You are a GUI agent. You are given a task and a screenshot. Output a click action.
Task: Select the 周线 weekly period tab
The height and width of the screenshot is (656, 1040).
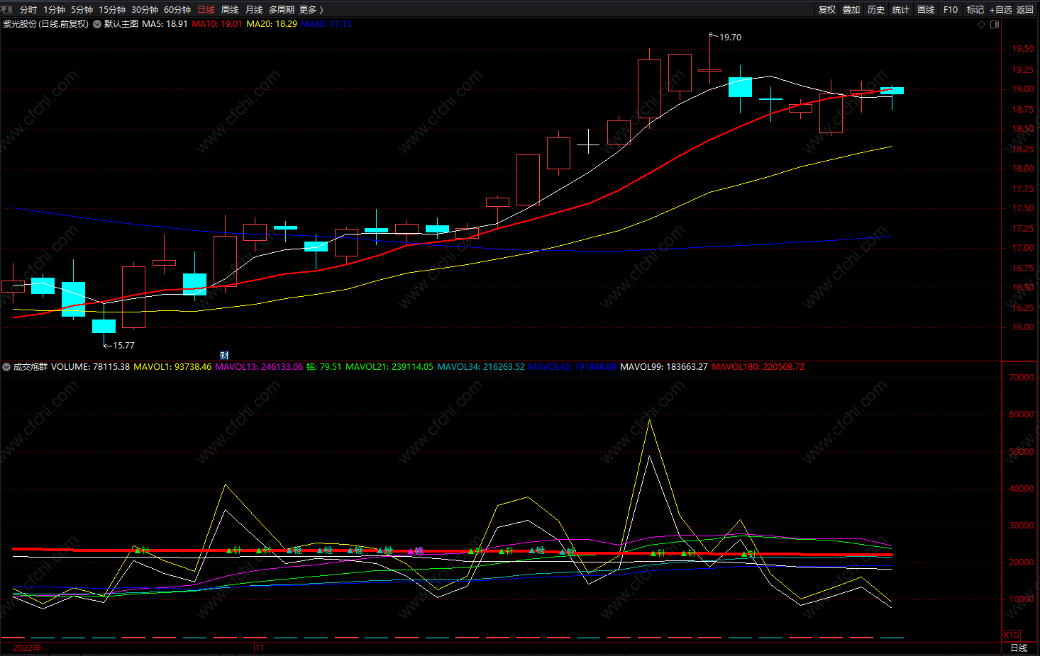[x=230, y=10]
